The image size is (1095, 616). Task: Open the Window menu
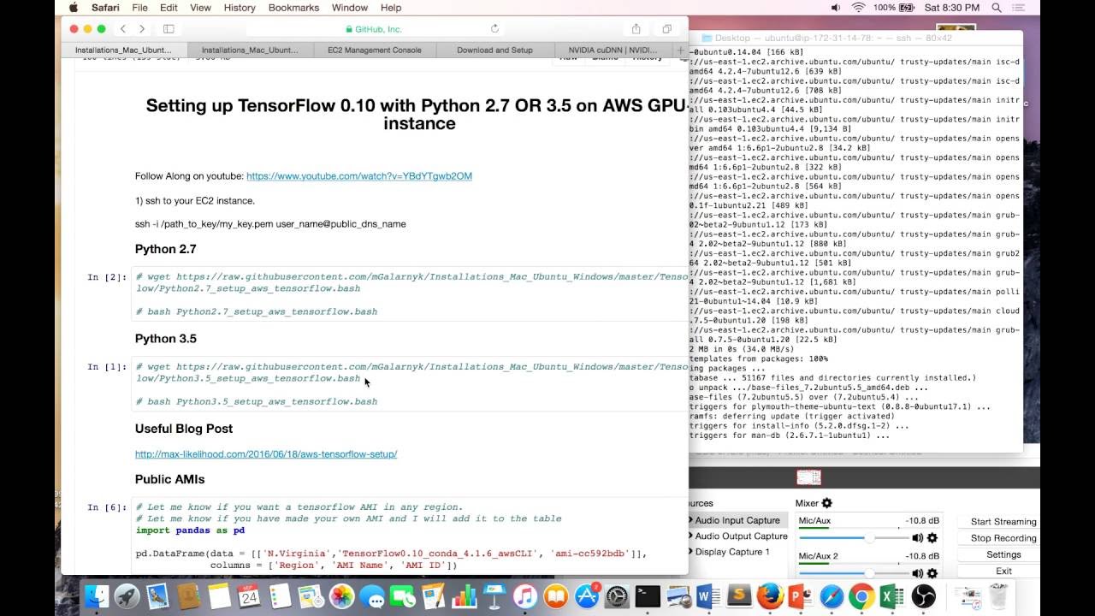pos(349,8)
